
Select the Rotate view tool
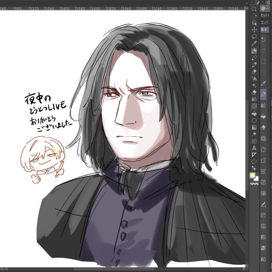pos(254,16)
